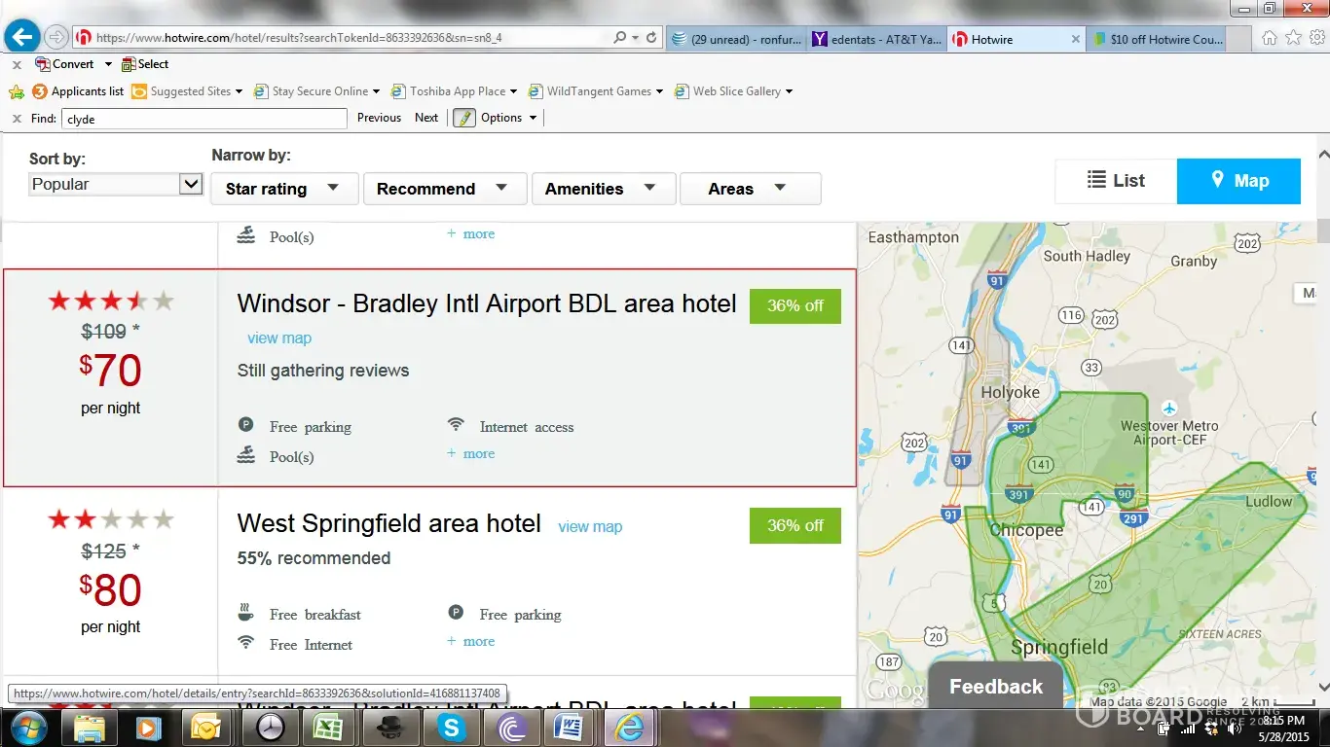Click the home icon in browser

[x=1270, y=38]
